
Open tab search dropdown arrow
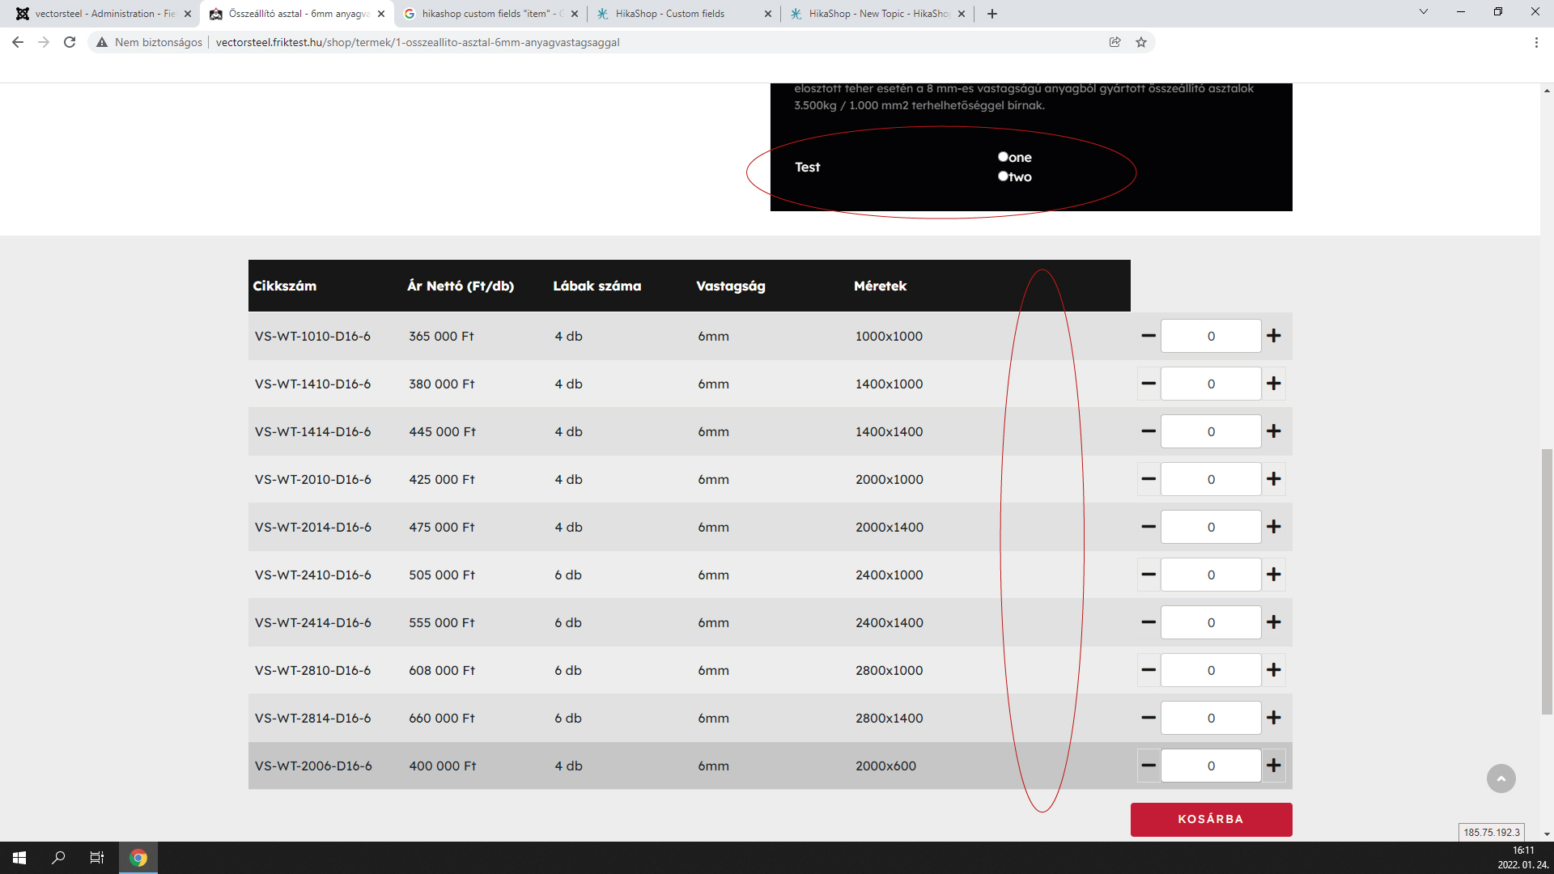tap(1423, 12)
